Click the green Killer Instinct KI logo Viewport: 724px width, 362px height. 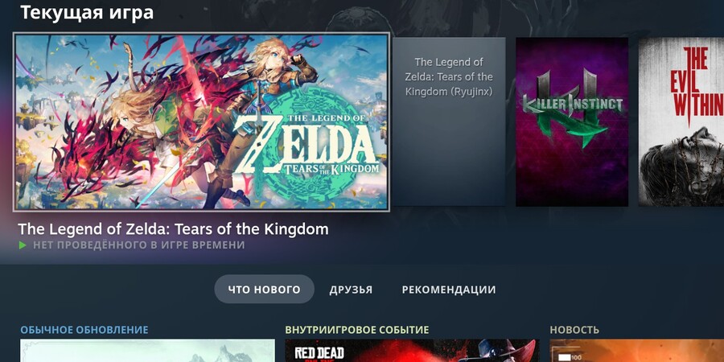tap(572, 108)
